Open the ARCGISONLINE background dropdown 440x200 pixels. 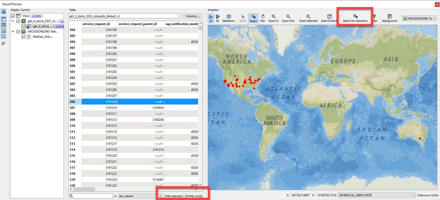point(419,18)
